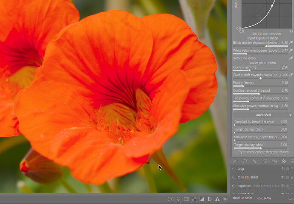294x204 pixels.
Task: Select the drawn mask pencil icon
Action: point(254,161)
